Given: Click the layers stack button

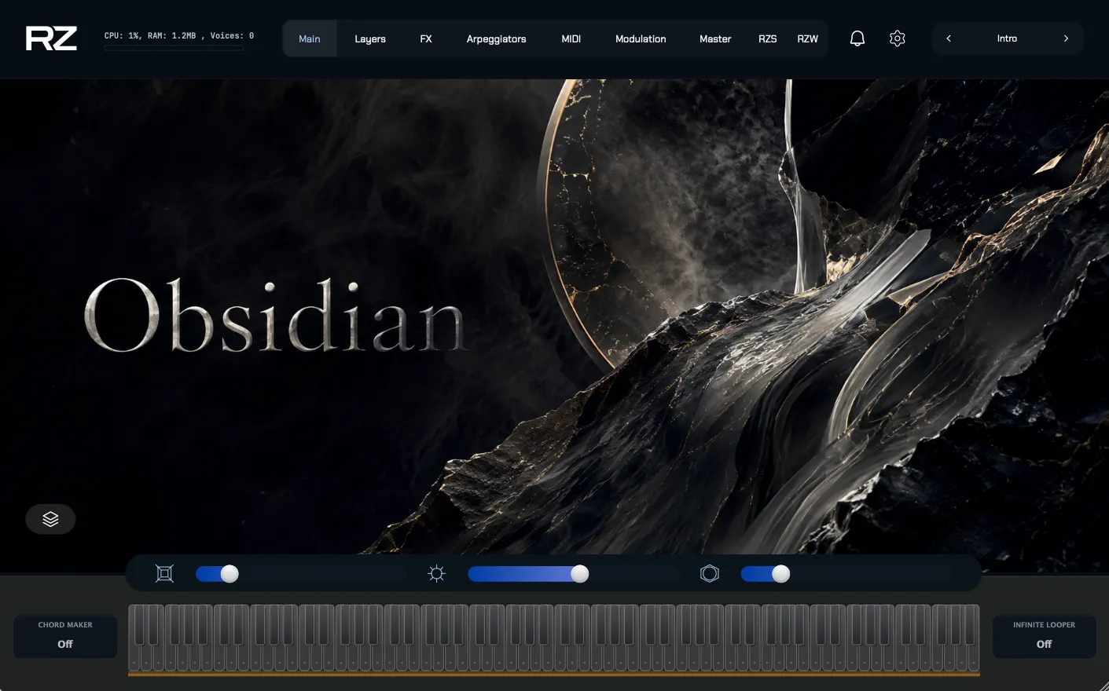Looking at the screenshot, I should pyautogui.click(x=50, y=519).
